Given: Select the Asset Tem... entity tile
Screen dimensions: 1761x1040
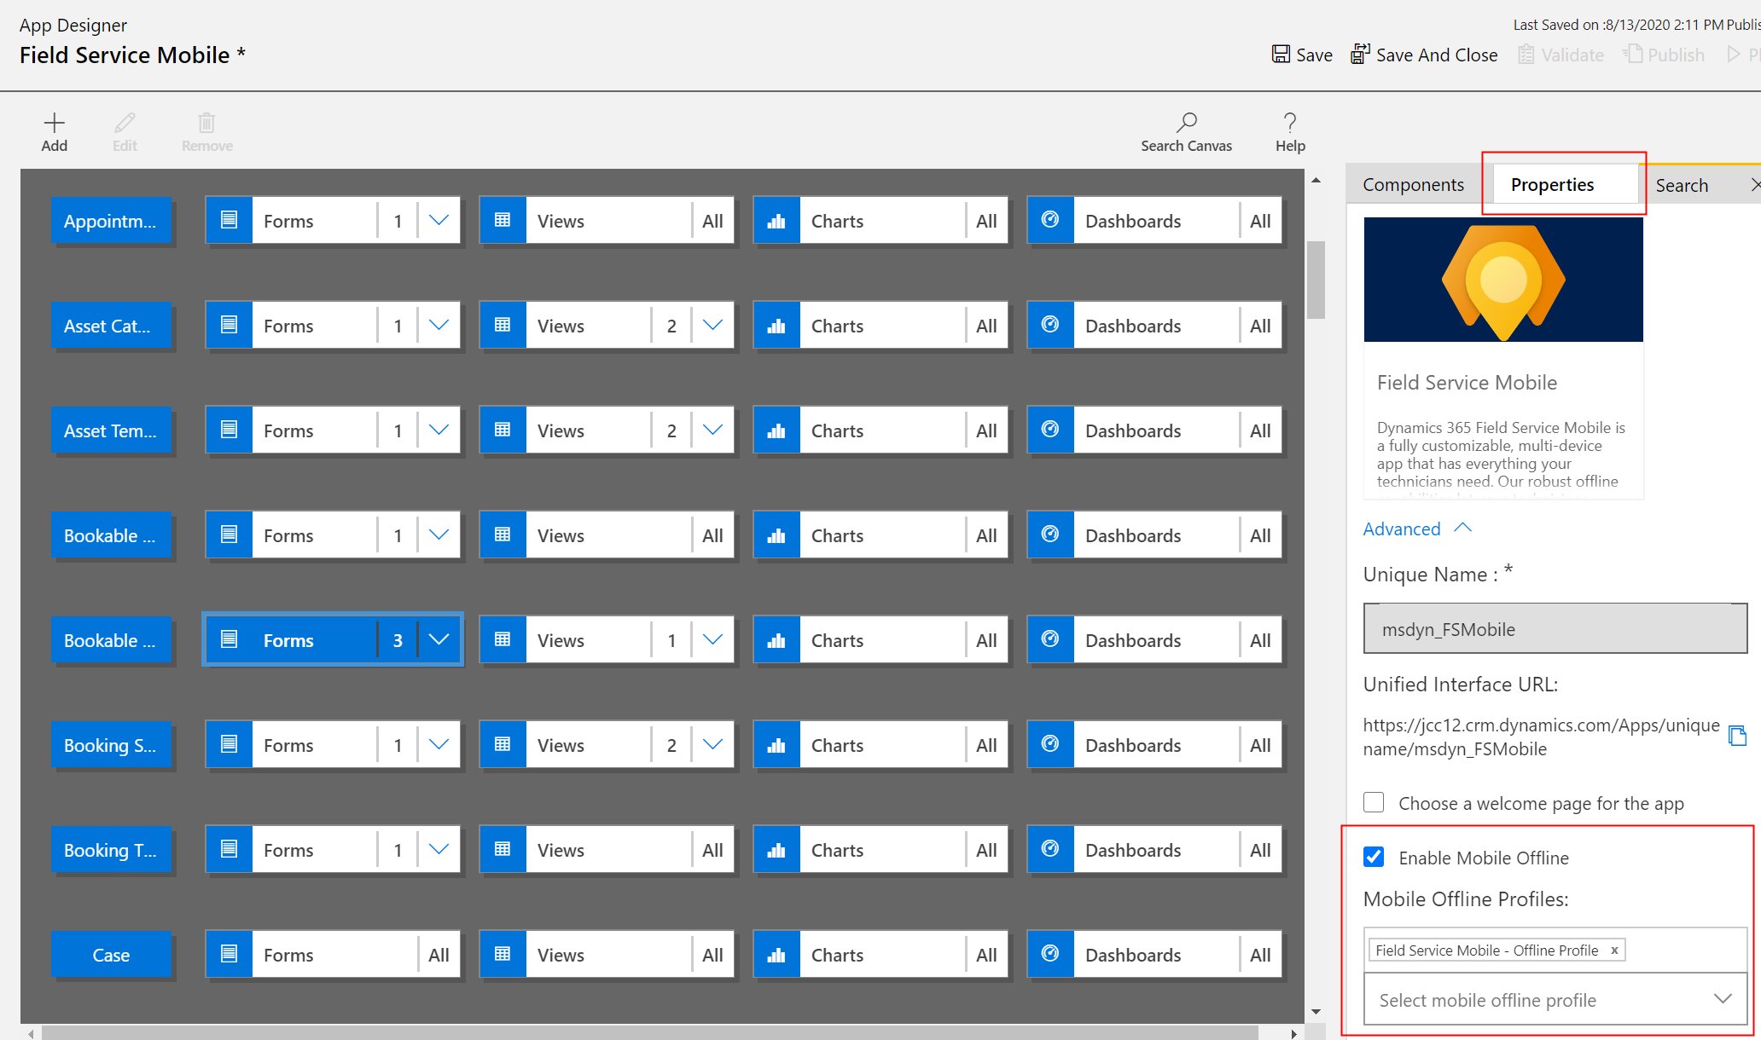Looking at the screenshot, I should pyautogui.click(x=111, y=430).
